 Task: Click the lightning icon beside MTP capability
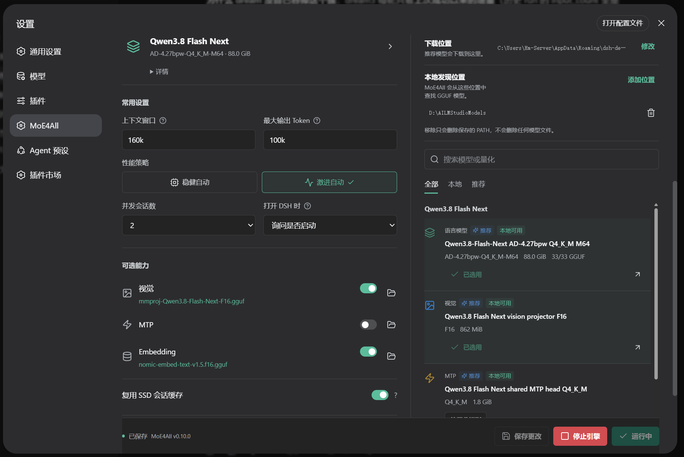click(127, 325)
